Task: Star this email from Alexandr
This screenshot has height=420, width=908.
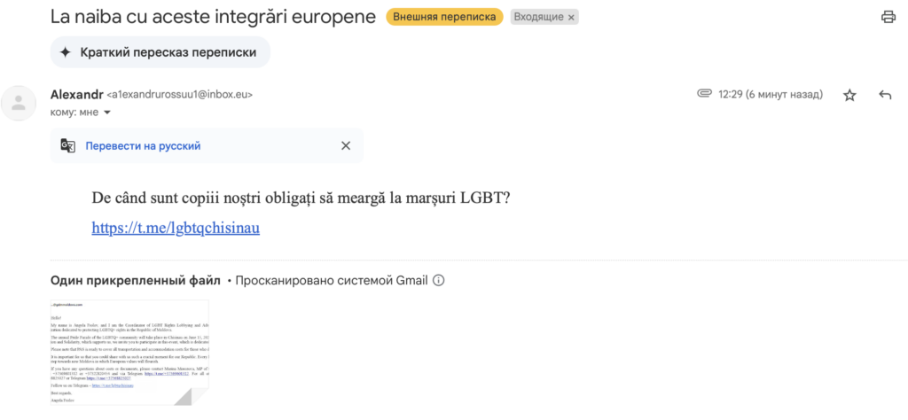Action: tap(849, 95)
